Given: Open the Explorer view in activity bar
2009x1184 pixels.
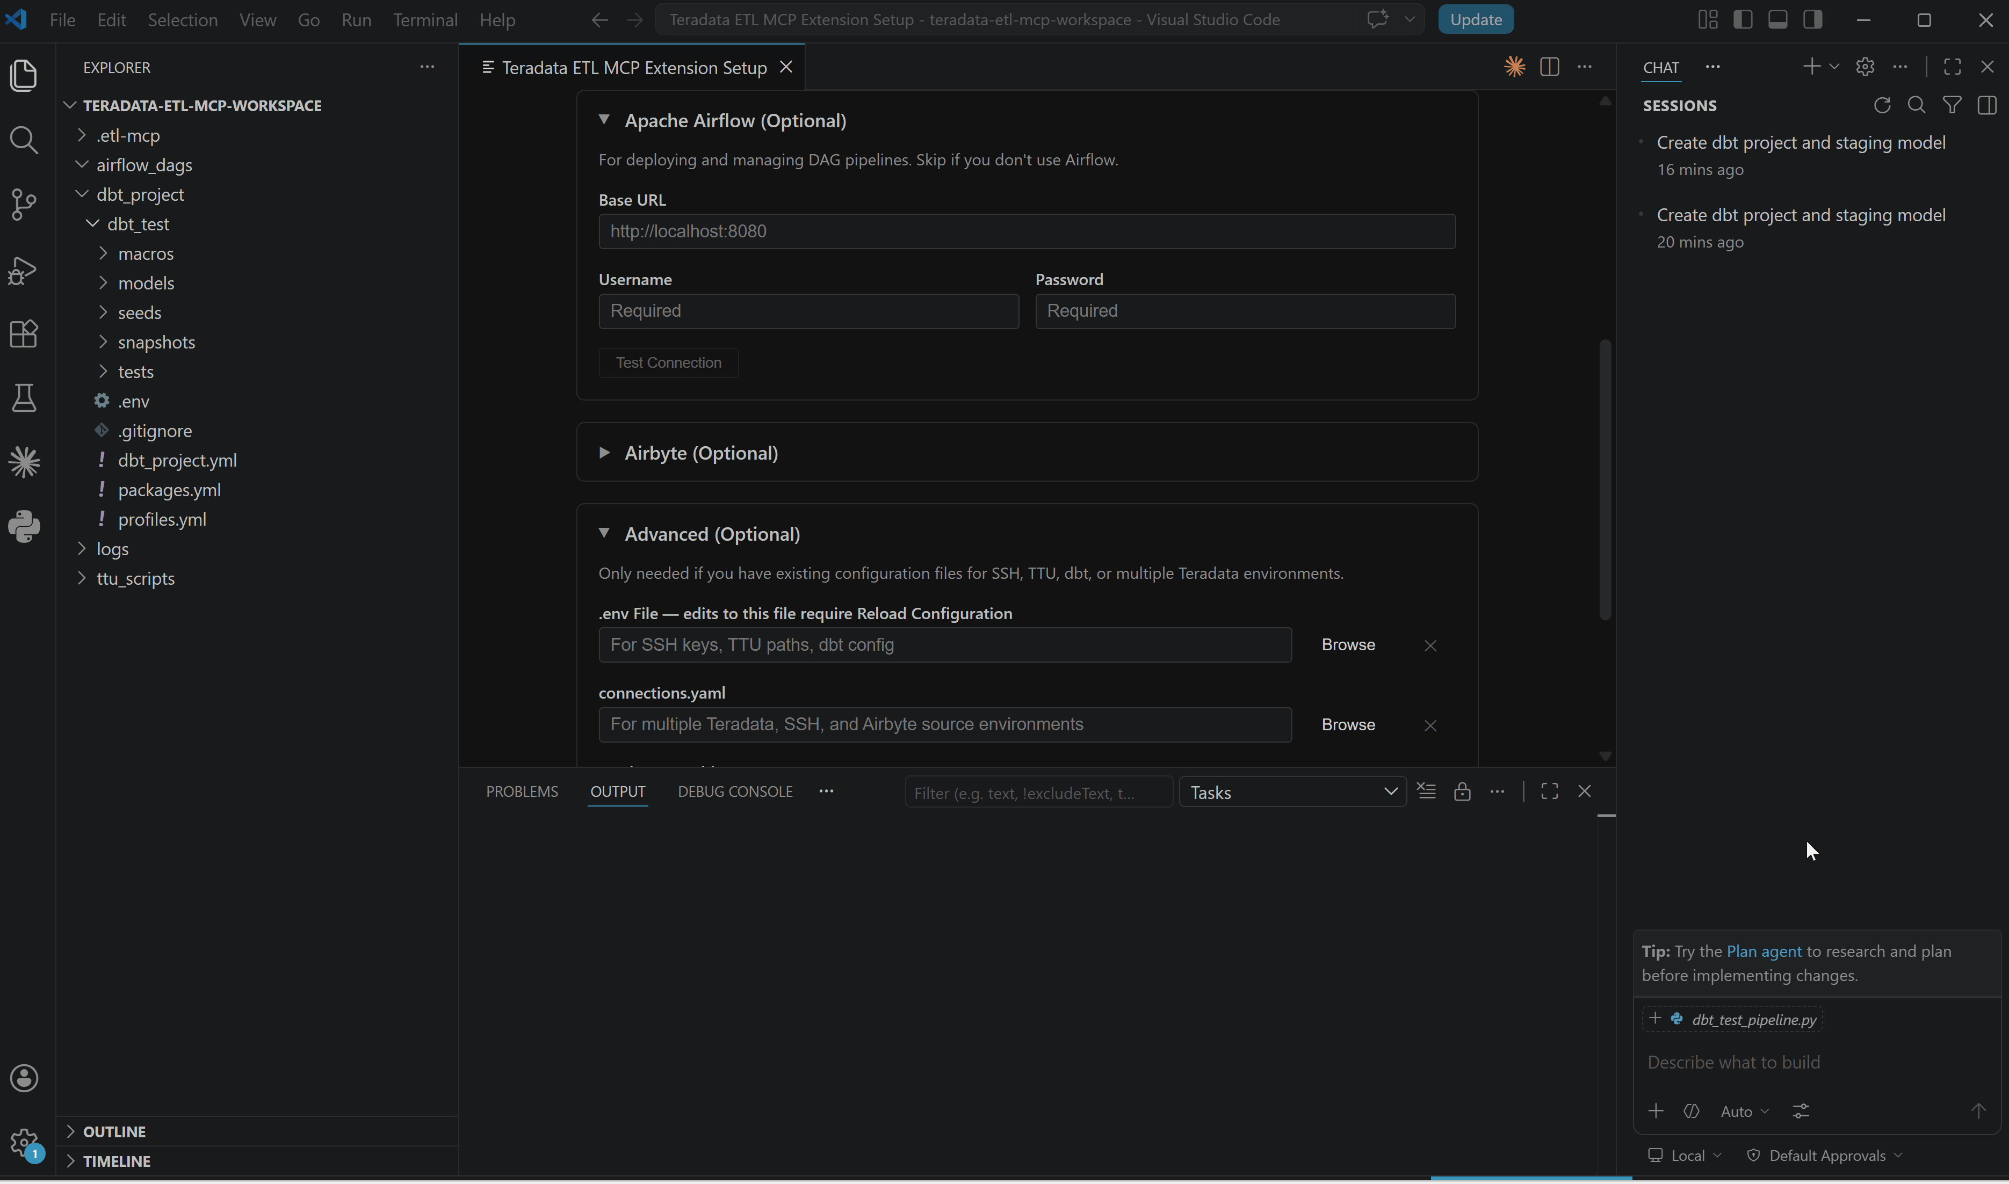Looking at the screenshot, I should [x=24, y=75].
